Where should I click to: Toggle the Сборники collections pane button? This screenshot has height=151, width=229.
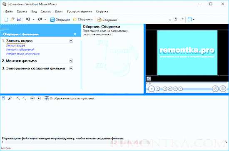coord(83,20)
